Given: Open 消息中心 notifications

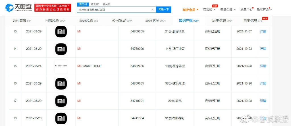Looking at the screenshot, I should pos(246,9).
